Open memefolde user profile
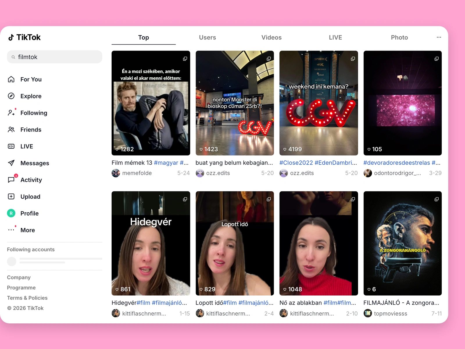The image size is (465, 349). click(137, 173)
